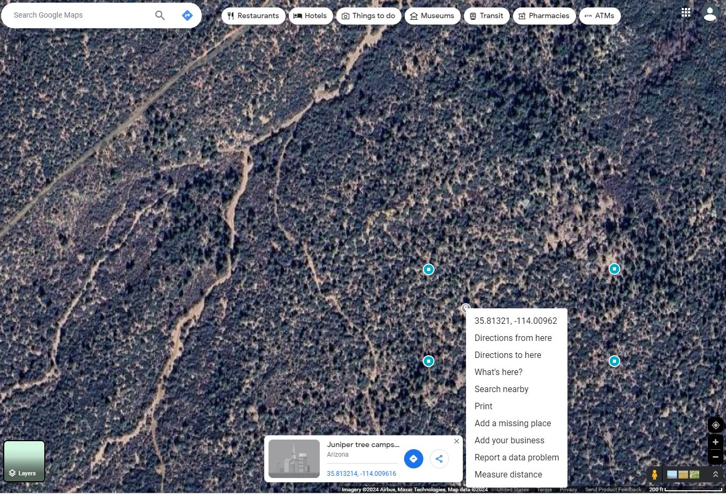The height and width of the screenshot is (494, 726).
Task: Open the Google apps grid
Action: click(x=686, y=13)
